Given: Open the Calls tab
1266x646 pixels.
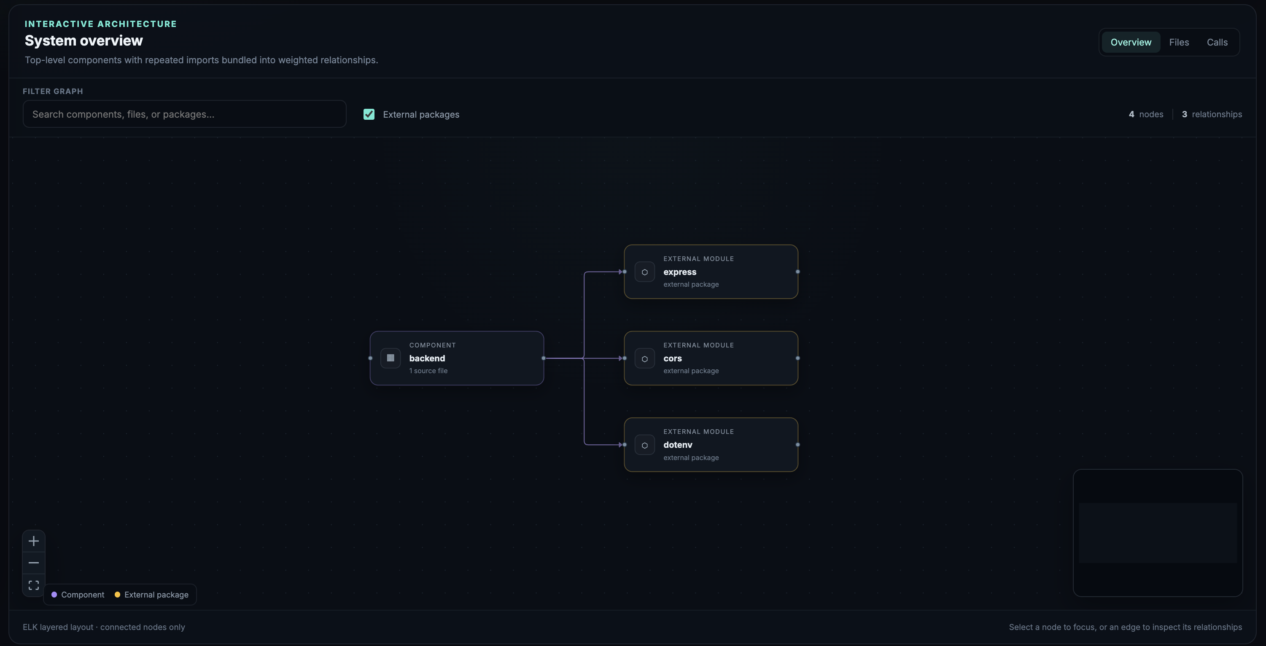Looking at the screenshot, I should click(1217, 42).
